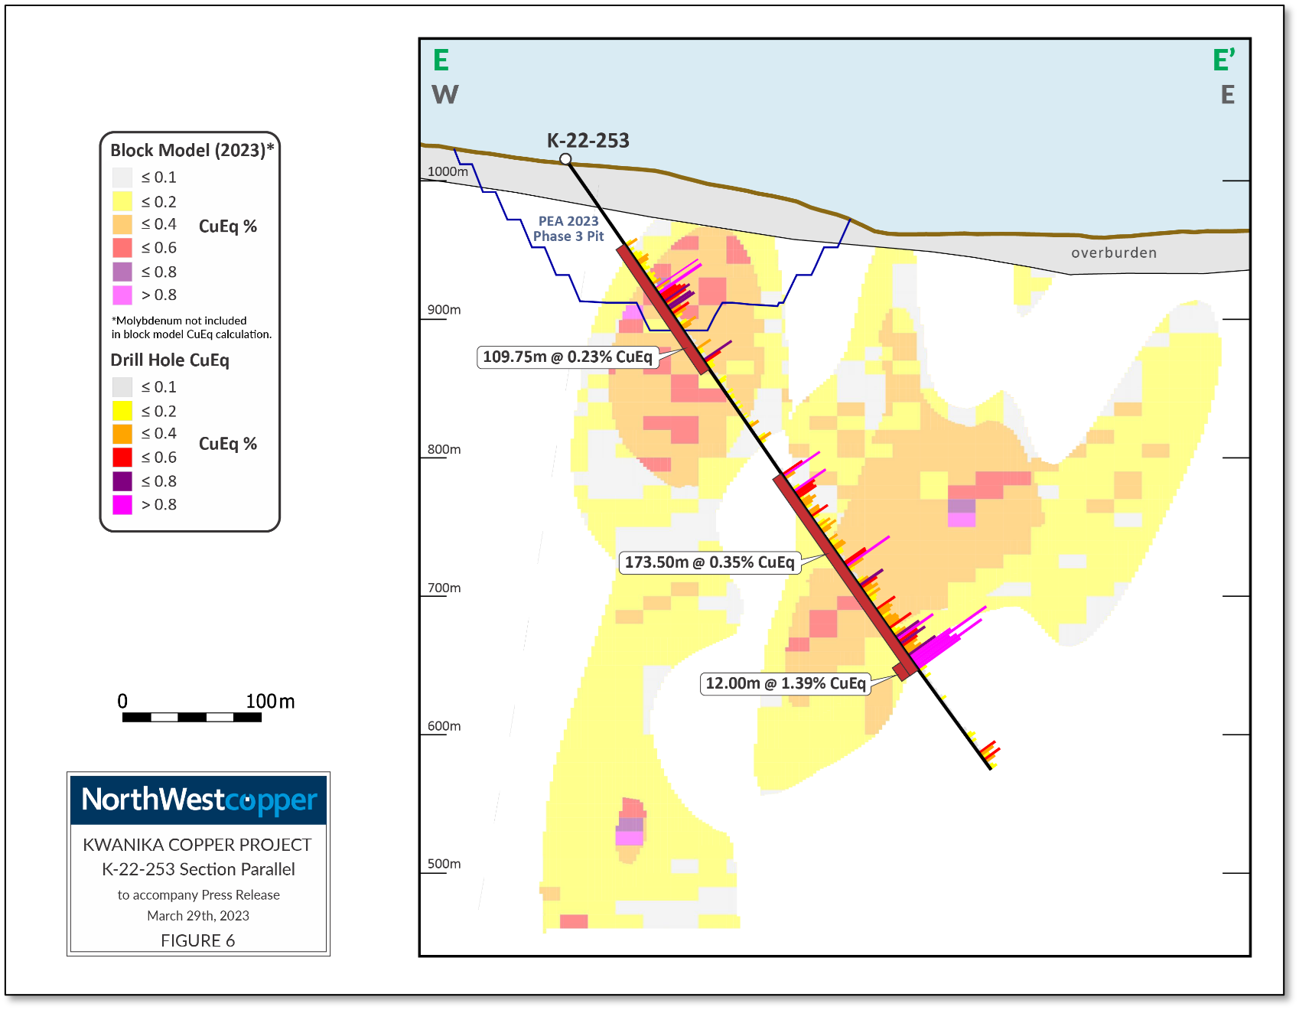Click the Block Model ≤ 0.1 gray swatch
The width and height of the screenshot is (1299, 1010).
[122, 178]
